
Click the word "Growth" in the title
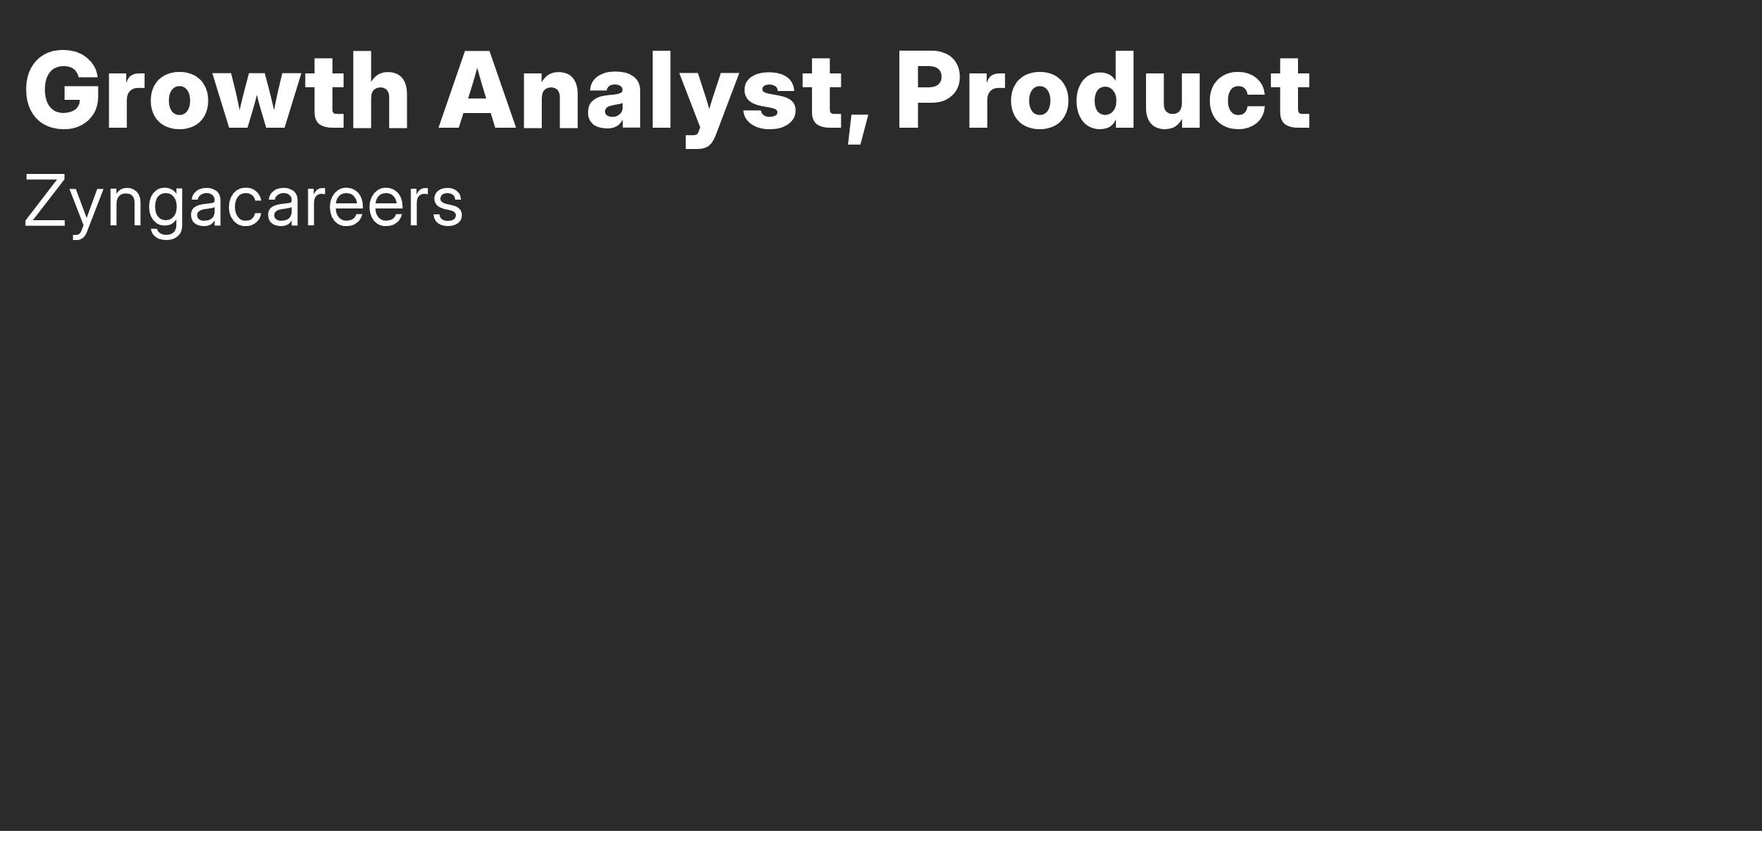point(217,91)
